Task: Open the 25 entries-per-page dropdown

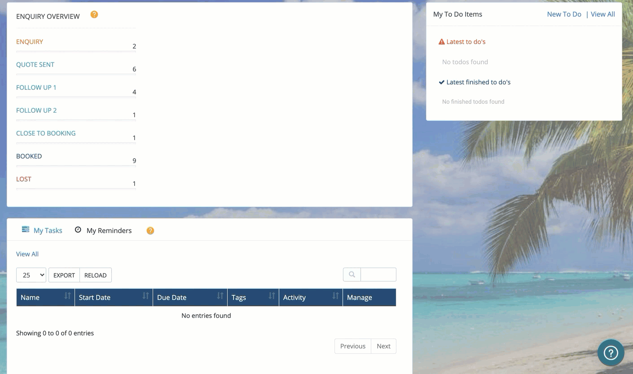Action: 31,275
